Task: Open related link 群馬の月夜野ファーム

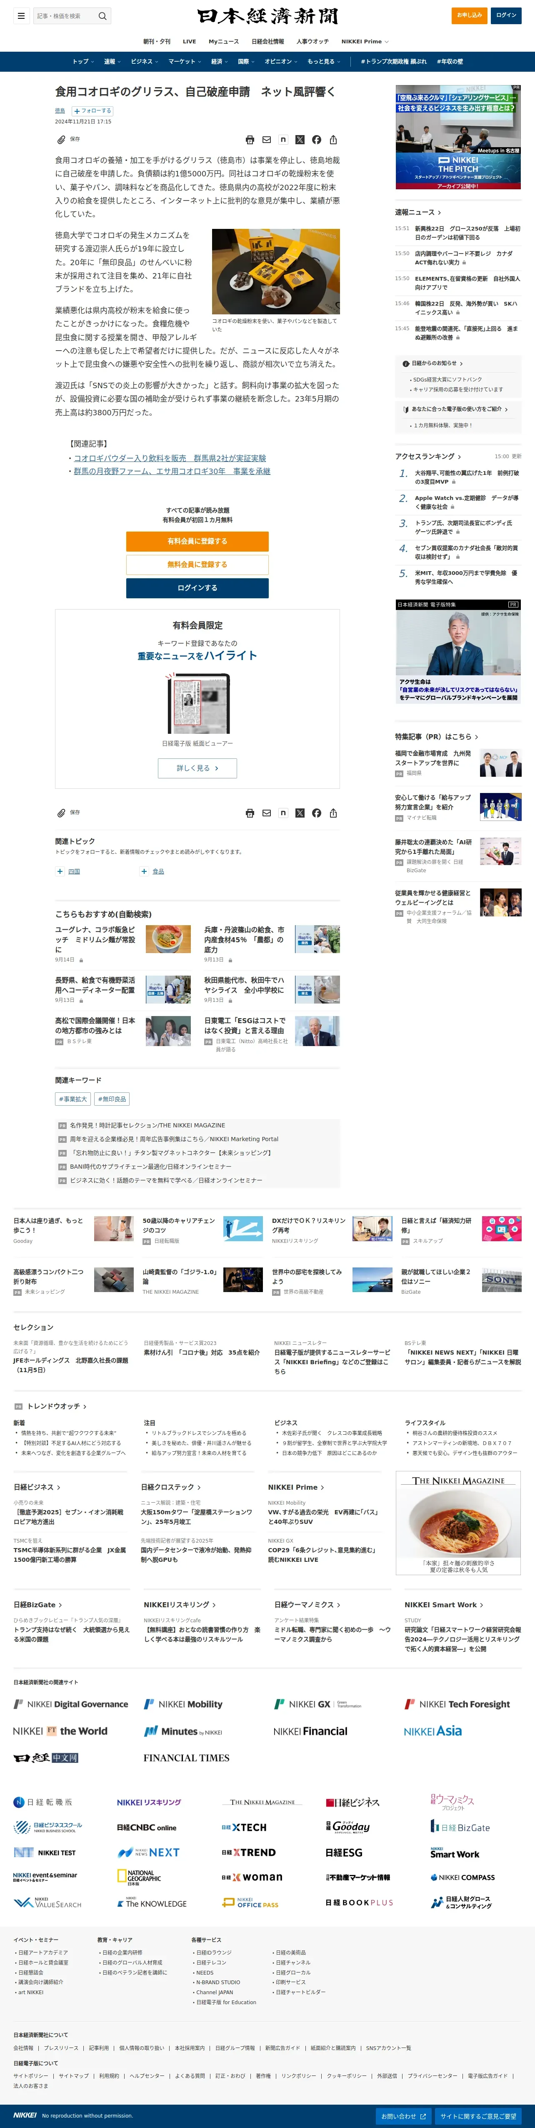Action: pyautogui.click(x=172, y=471)
